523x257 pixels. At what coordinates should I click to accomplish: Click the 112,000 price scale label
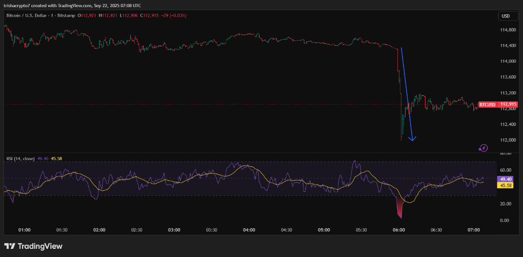(508, 140)
